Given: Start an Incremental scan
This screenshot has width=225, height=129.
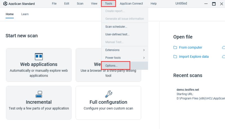Looking at the screenshot, I should point(39,103).
